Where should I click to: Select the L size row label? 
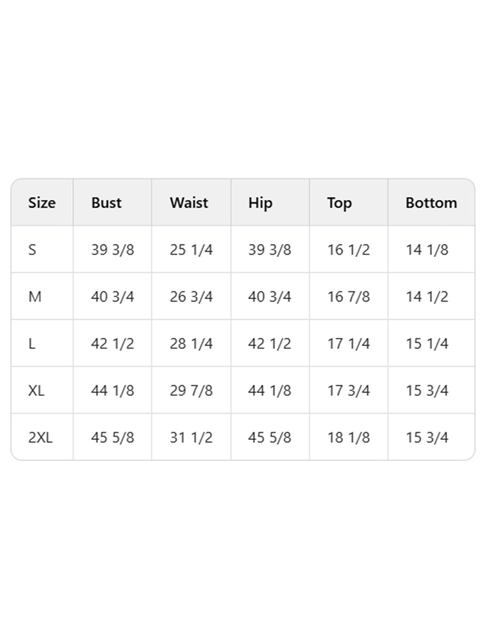(x=32, y=343)
